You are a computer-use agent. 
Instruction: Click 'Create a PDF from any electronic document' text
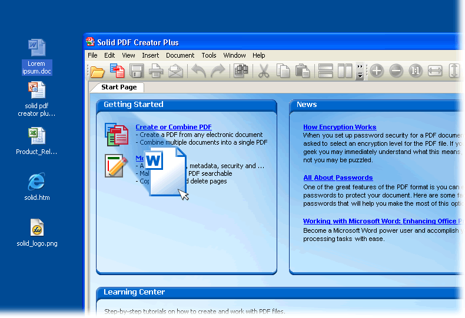tap(201, 135)
